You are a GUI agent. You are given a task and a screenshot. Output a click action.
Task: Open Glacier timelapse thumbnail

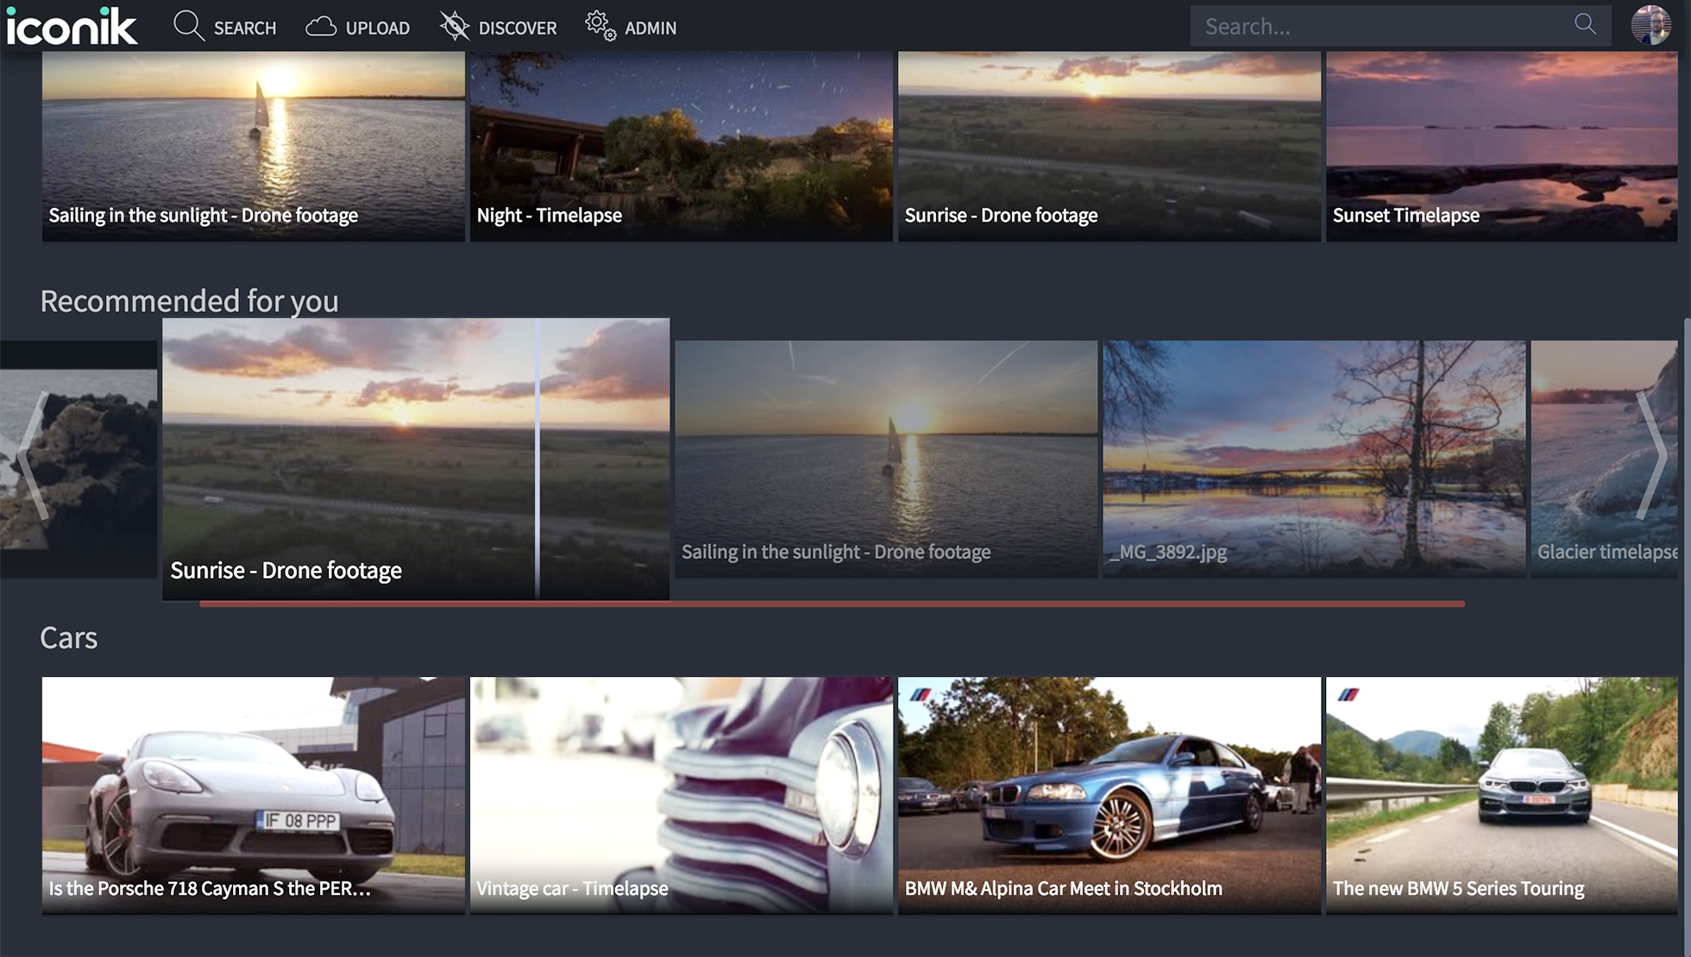(1605, 459)
